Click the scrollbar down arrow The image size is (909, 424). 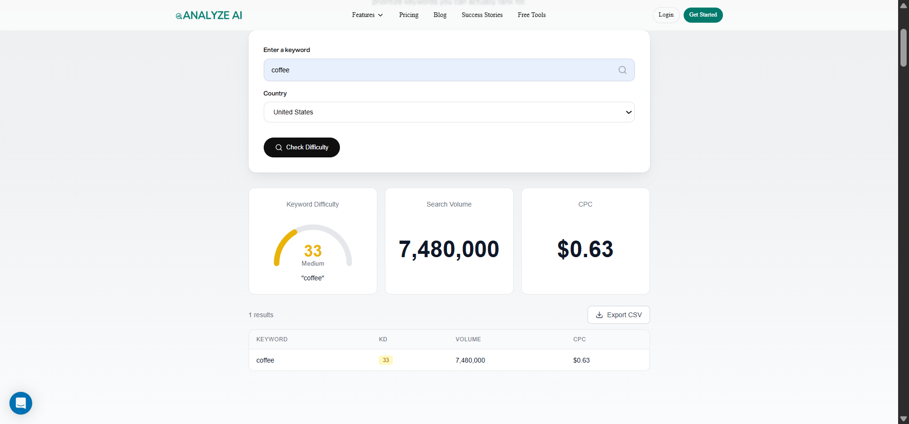(903, 419)
